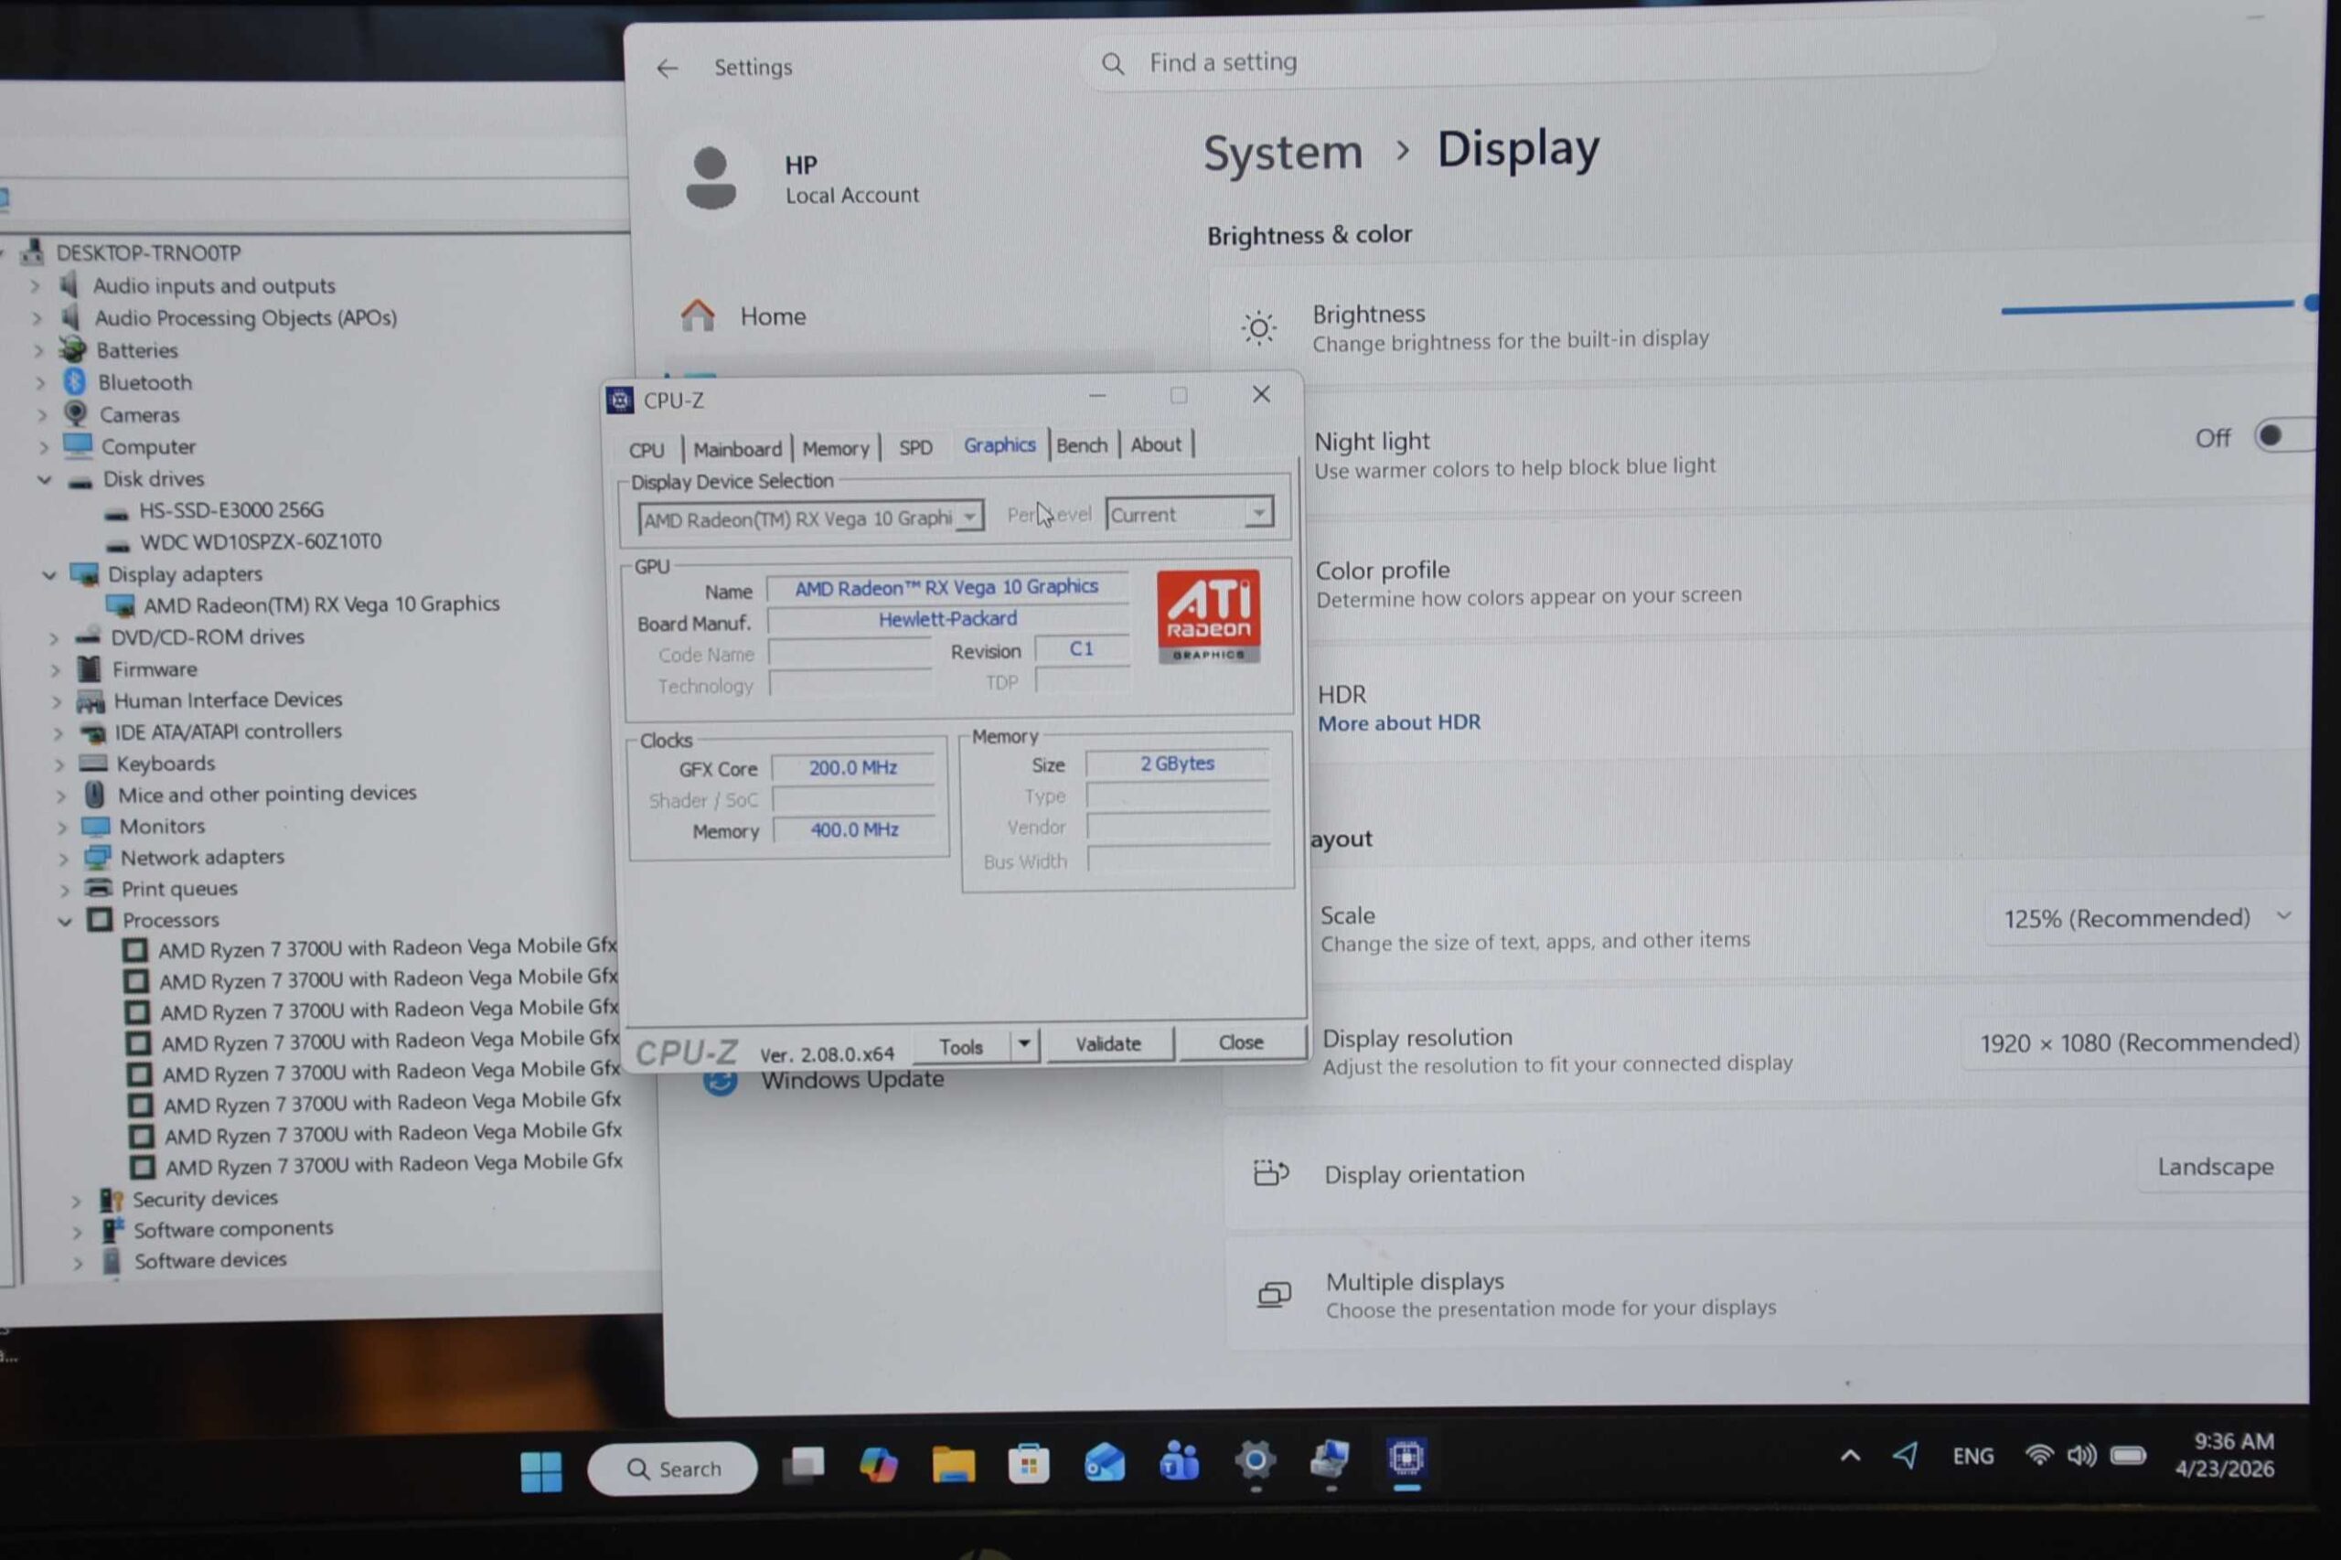Open Copilot icon in the taskbar
The image size is (2341, 1560).
point(878,1466)
